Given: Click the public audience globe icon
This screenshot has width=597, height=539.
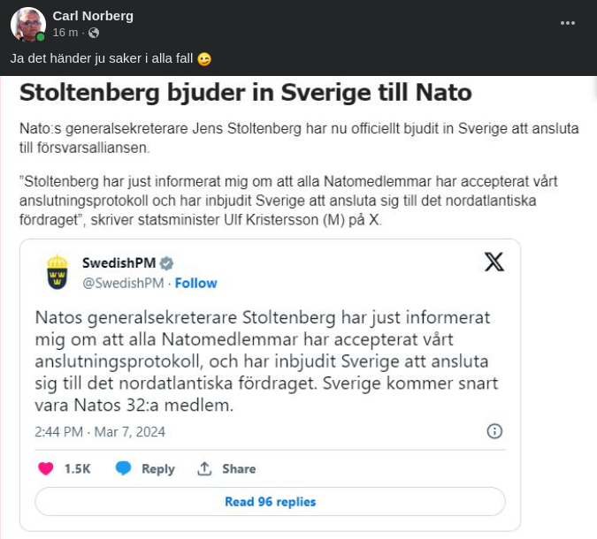Looking at the screenshot, I should click(x=94, y=33).
